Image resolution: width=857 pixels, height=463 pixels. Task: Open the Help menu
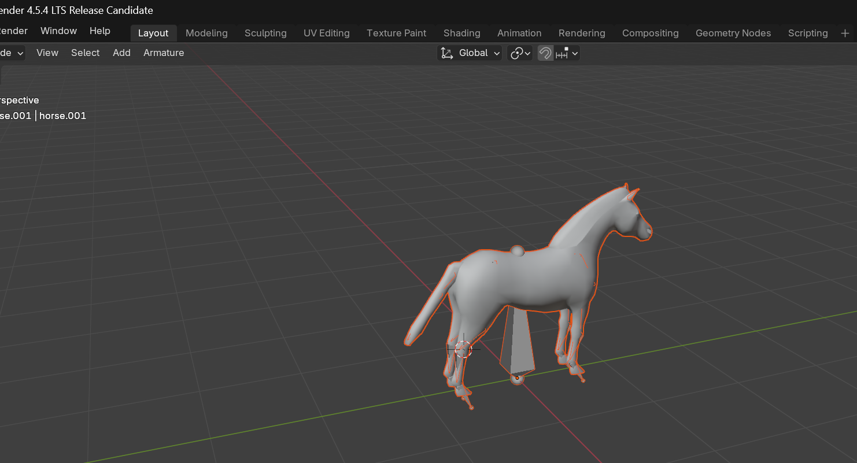tap(99, 31)
